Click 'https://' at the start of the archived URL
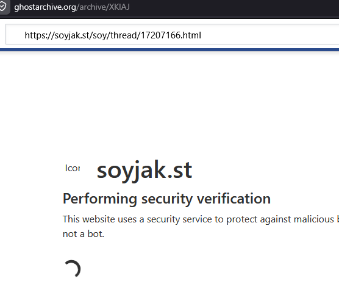The image size is (339, 301). coord(40,35)
